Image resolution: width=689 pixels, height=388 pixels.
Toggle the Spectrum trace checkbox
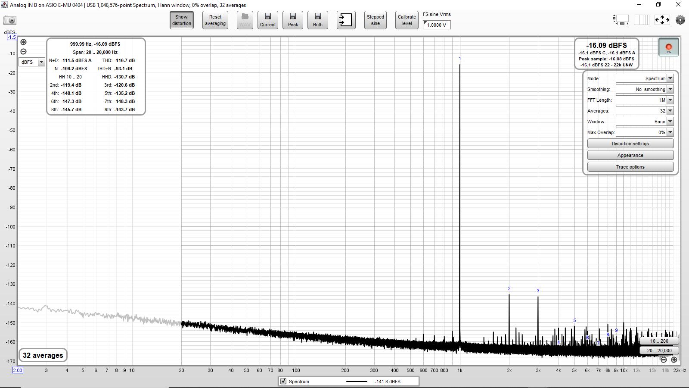[x=283, y=381]
